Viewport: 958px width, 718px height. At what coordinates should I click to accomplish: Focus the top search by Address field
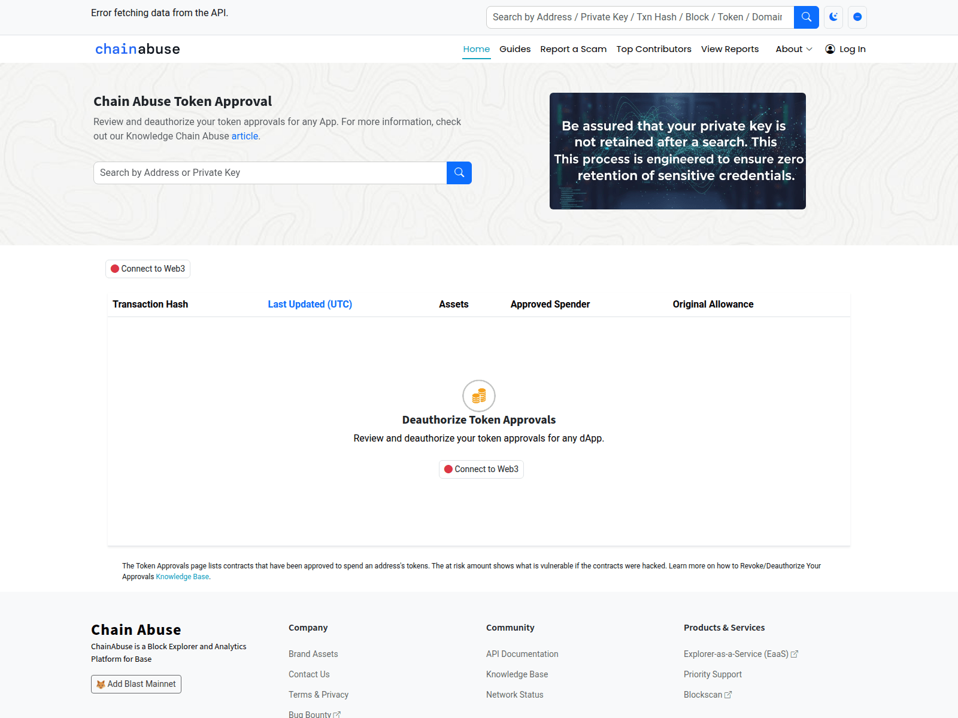pos(640,17)
